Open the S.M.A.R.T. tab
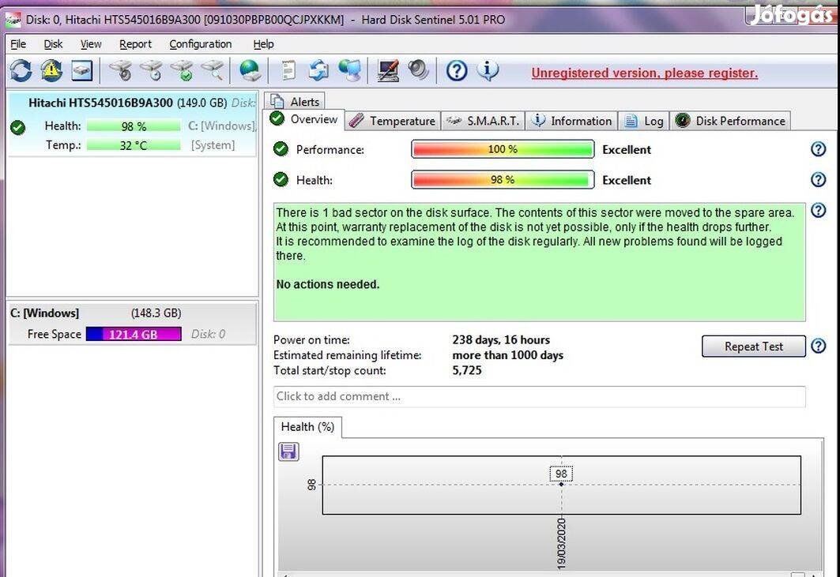The width and height of the screenshot is (840, 577). click(483, 121)
